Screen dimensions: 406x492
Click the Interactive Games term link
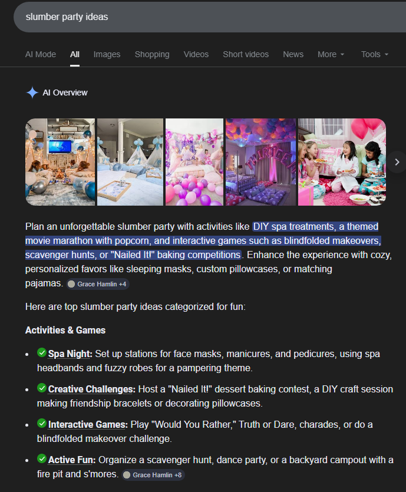(88, 424)
